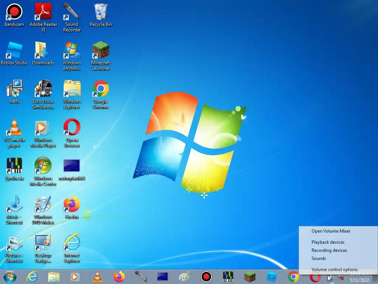This screenshot has height=284, width=378.
Task: Open Adobe Reader XI desktop icon
Action: point(43,18)
